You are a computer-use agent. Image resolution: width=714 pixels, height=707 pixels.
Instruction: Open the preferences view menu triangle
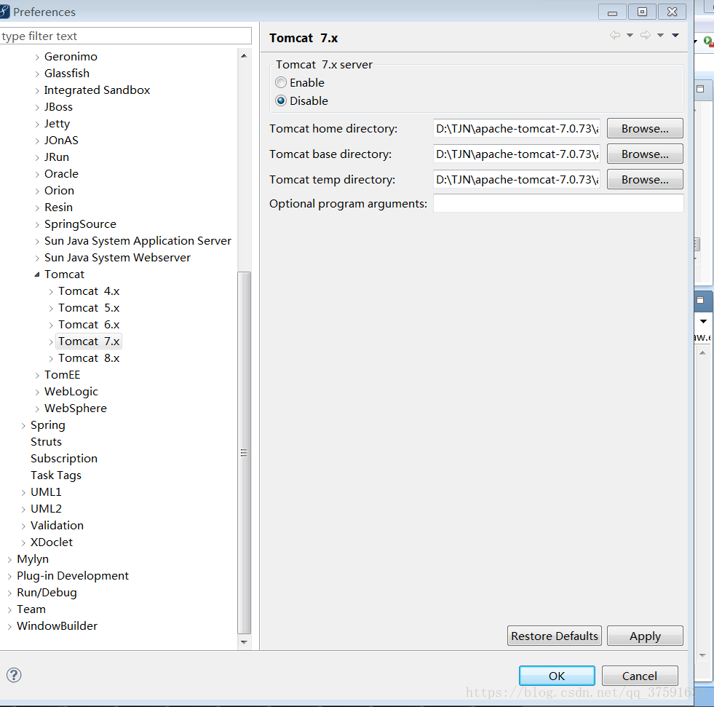675,35
